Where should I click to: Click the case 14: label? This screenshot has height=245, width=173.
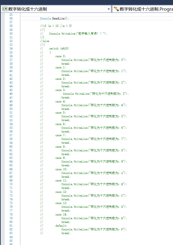click(x=61, y=215)
